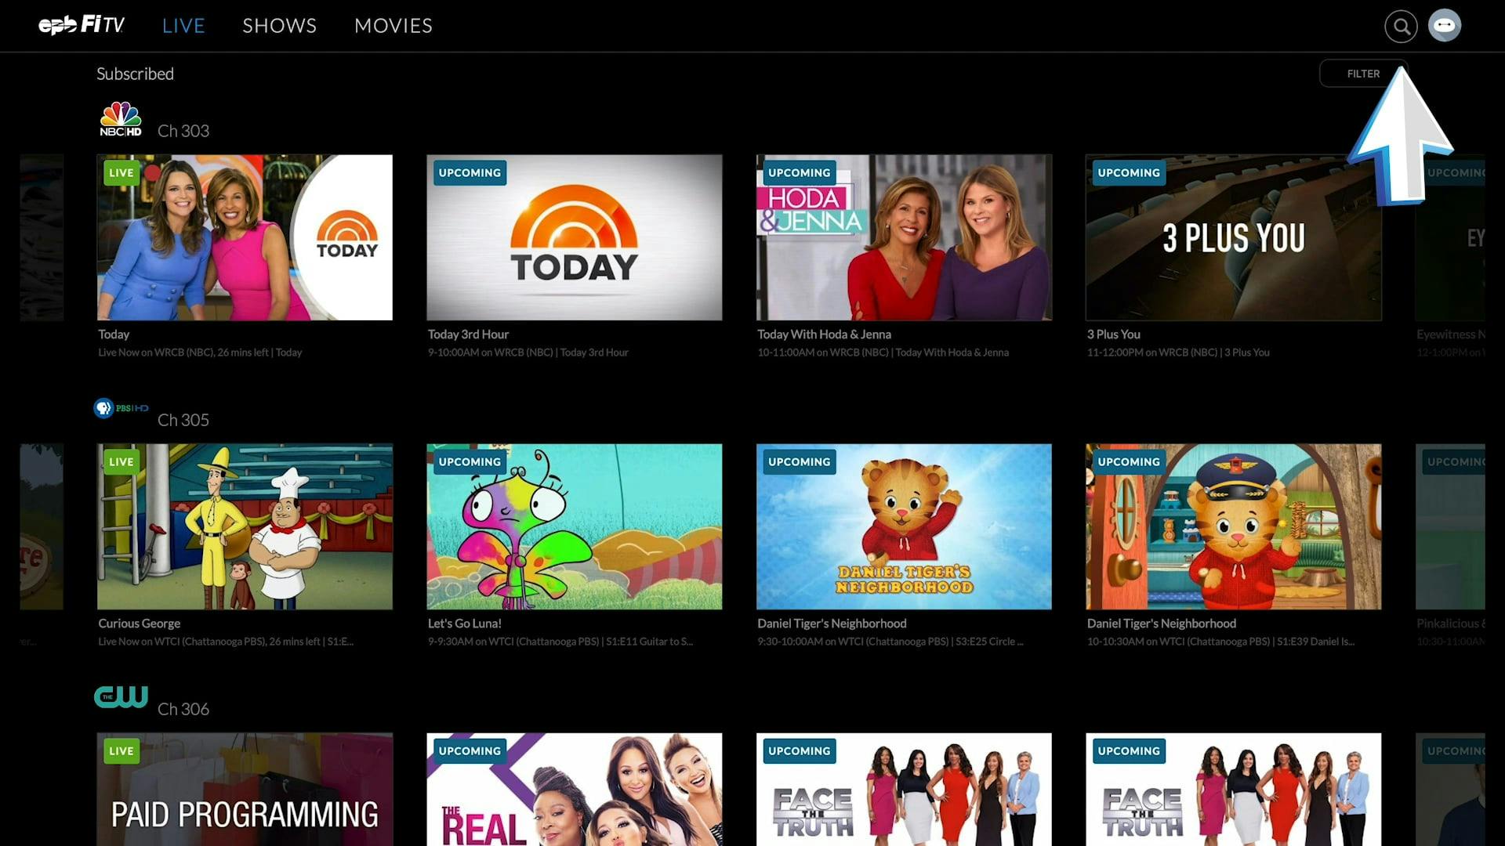The width and height of the screenshot is (1505, 846).
Task: Click the Curious George title text
Action: (139, 624)
